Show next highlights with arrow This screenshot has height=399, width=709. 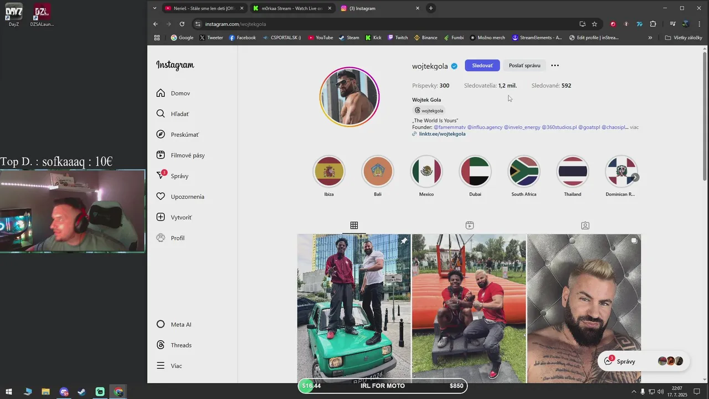[x=635, y=177]
